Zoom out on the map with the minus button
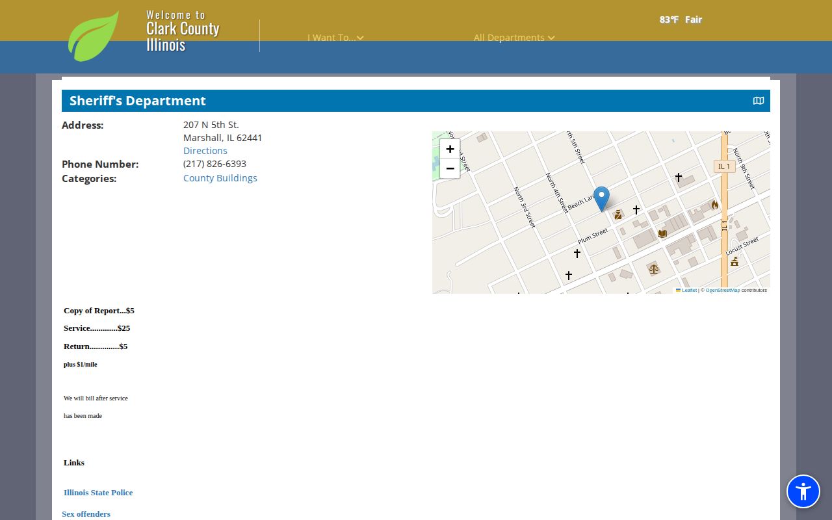Image resolution: width=832 pixels, height=520 pixels. (x=450, y=168)
